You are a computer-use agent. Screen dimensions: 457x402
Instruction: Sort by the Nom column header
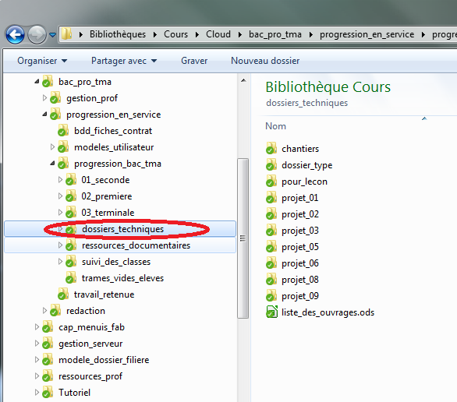point(275,126)
